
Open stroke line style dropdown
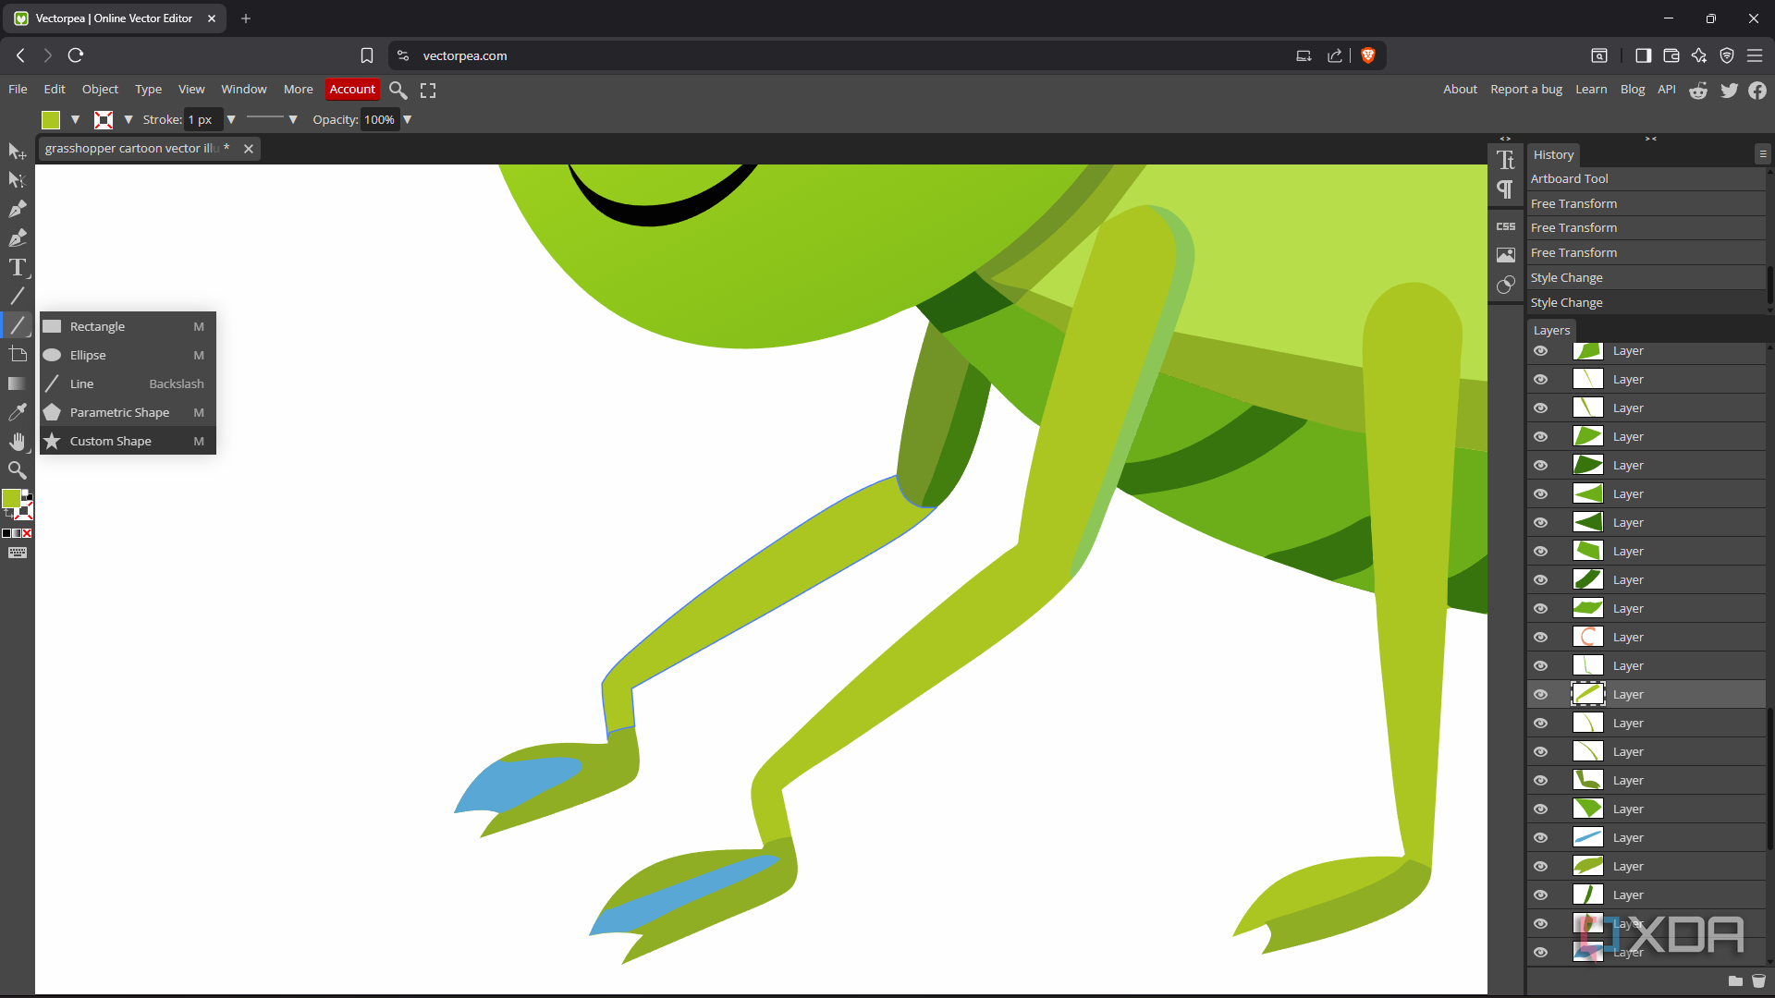[x=293, y=119]
